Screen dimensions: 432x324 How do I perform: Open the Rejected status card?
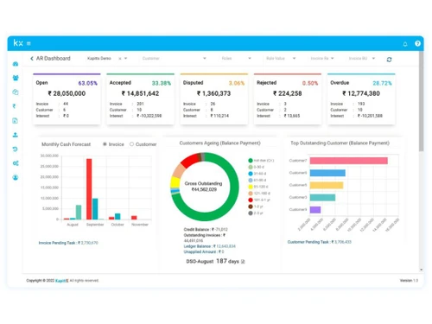(288, 99)
